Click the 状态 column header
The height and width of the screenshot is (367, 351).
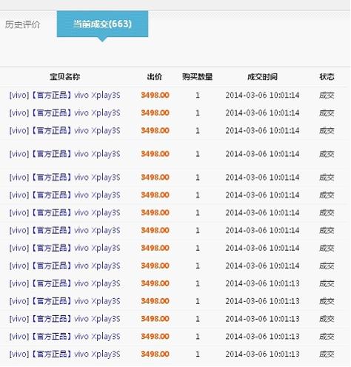327,77
